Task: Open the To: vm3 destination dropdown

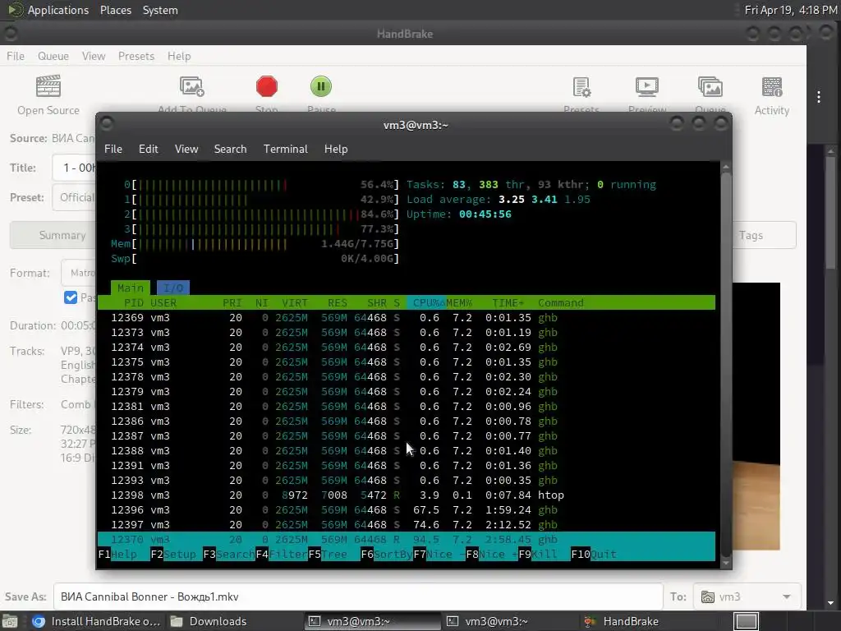Action: click(747, 596)
